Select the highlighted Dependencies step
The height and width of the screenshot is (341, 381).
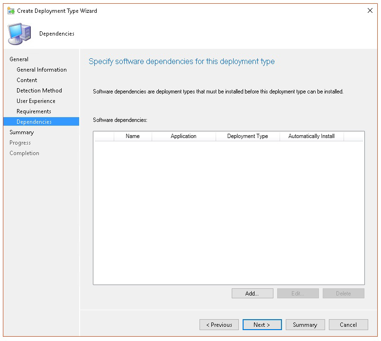[x=34, y=122]
